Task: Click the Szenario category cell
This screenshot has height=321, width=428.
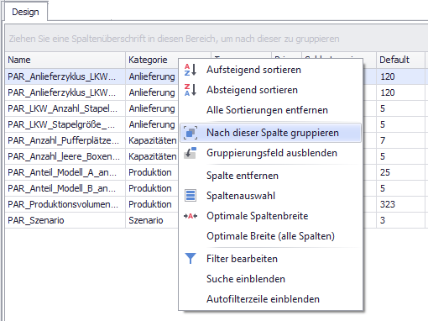Action: tap(152, 220)
